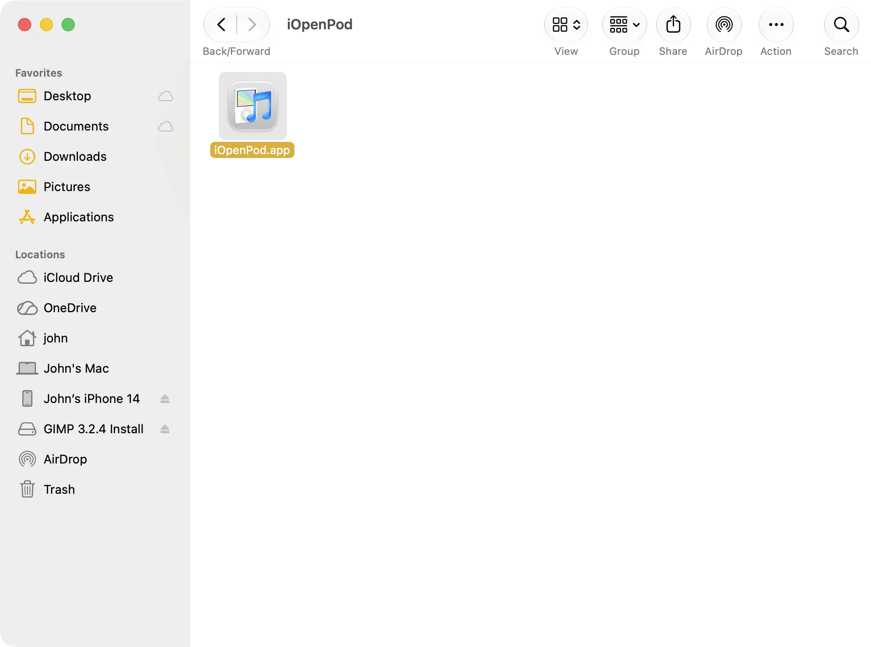The height and width of the screenshot is (647, 871).
Task: Open the Desktop folder in sidebar
Action: click(95, 96)
